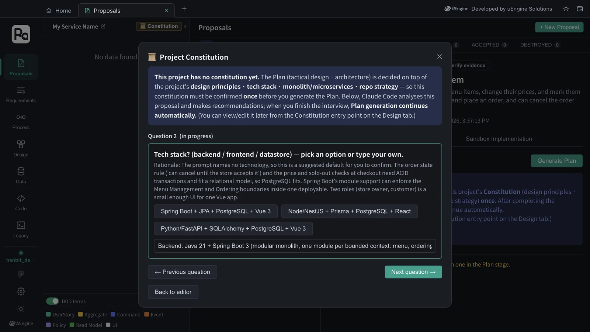
Task: Choose Node/NestJS + Prisma + PostgreSQL + React
Action: (x=349, y=211)
